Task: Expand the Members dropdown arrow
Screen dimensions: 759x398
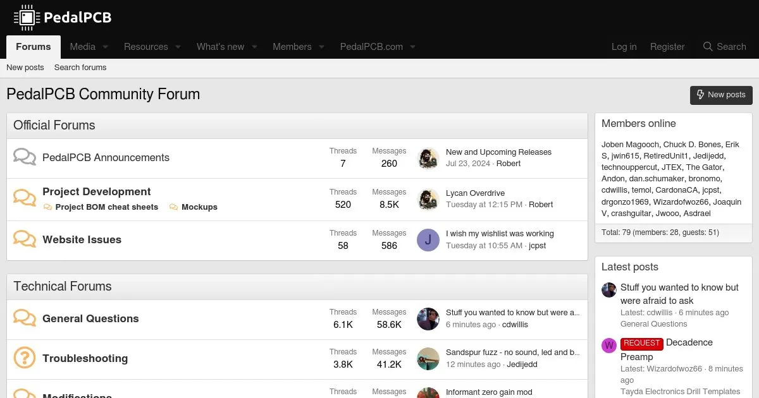Action: pos(321,47)
